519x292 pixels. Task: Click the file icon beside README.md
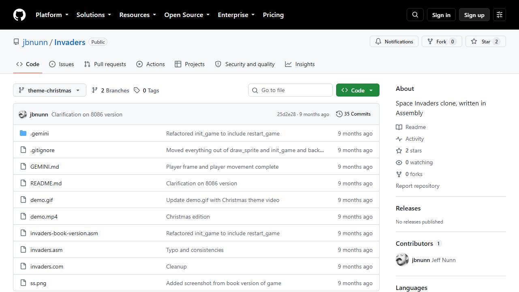[23, 183]
